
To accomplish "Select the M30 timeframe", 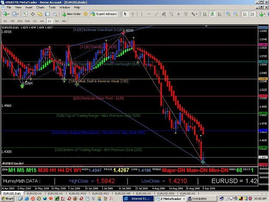I will [x=27, y=21].
